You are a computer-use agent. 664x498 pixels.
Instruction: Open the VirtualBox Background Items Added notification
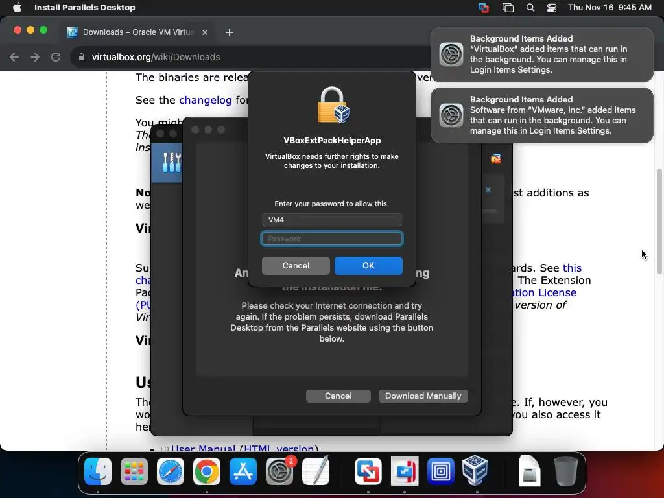[541, 54]
